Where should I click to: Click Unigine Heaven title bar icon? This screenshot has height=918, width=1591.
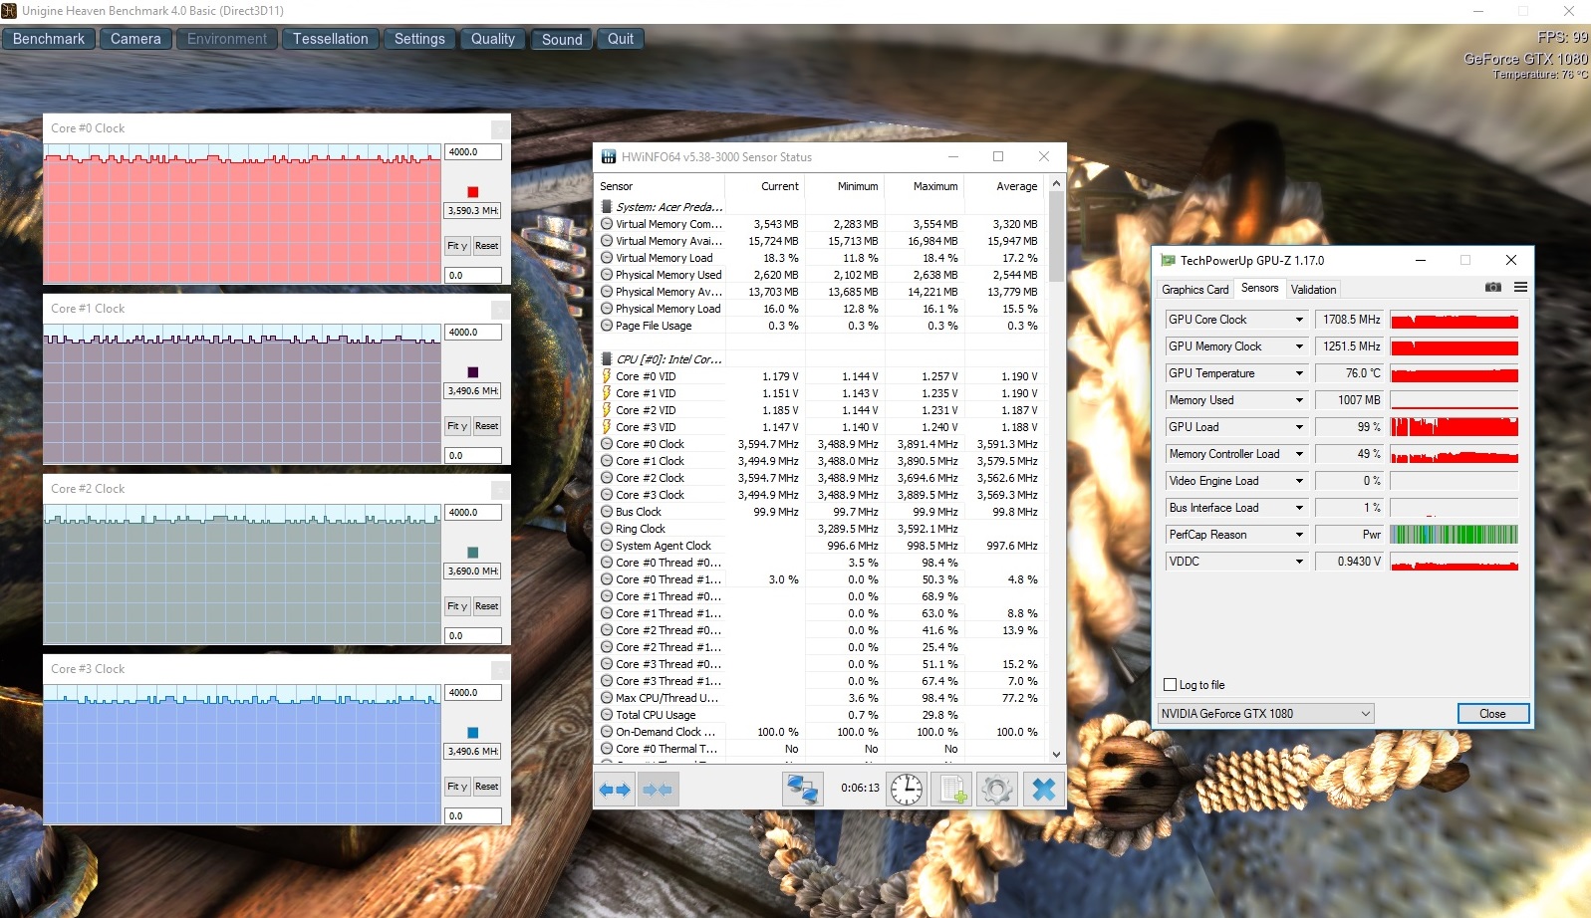[x=9, y=11]
